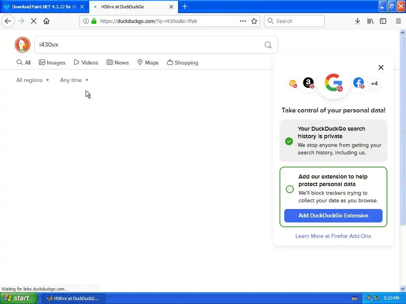Select the All results tab
The image size is (406, 304).
23,63
